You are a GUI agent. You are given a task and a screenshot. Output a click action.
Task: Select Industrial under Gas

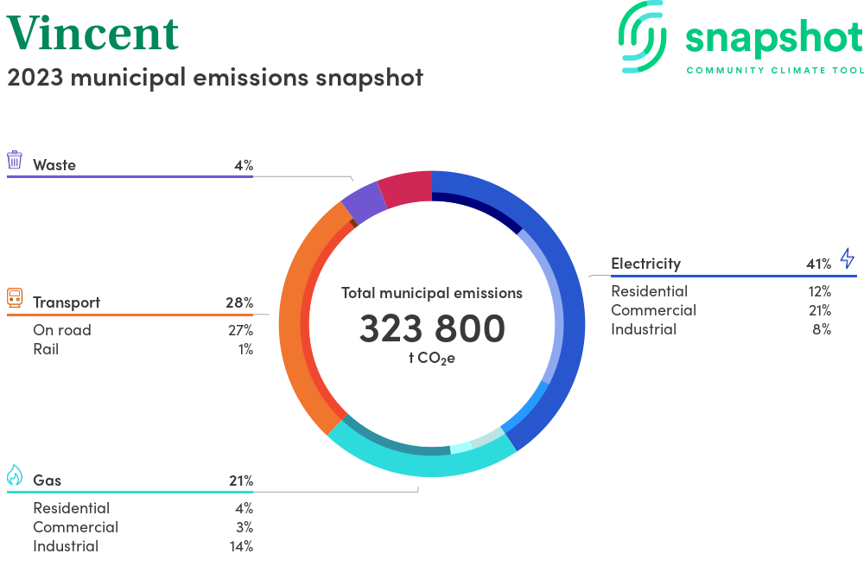[x=66, y=546]
